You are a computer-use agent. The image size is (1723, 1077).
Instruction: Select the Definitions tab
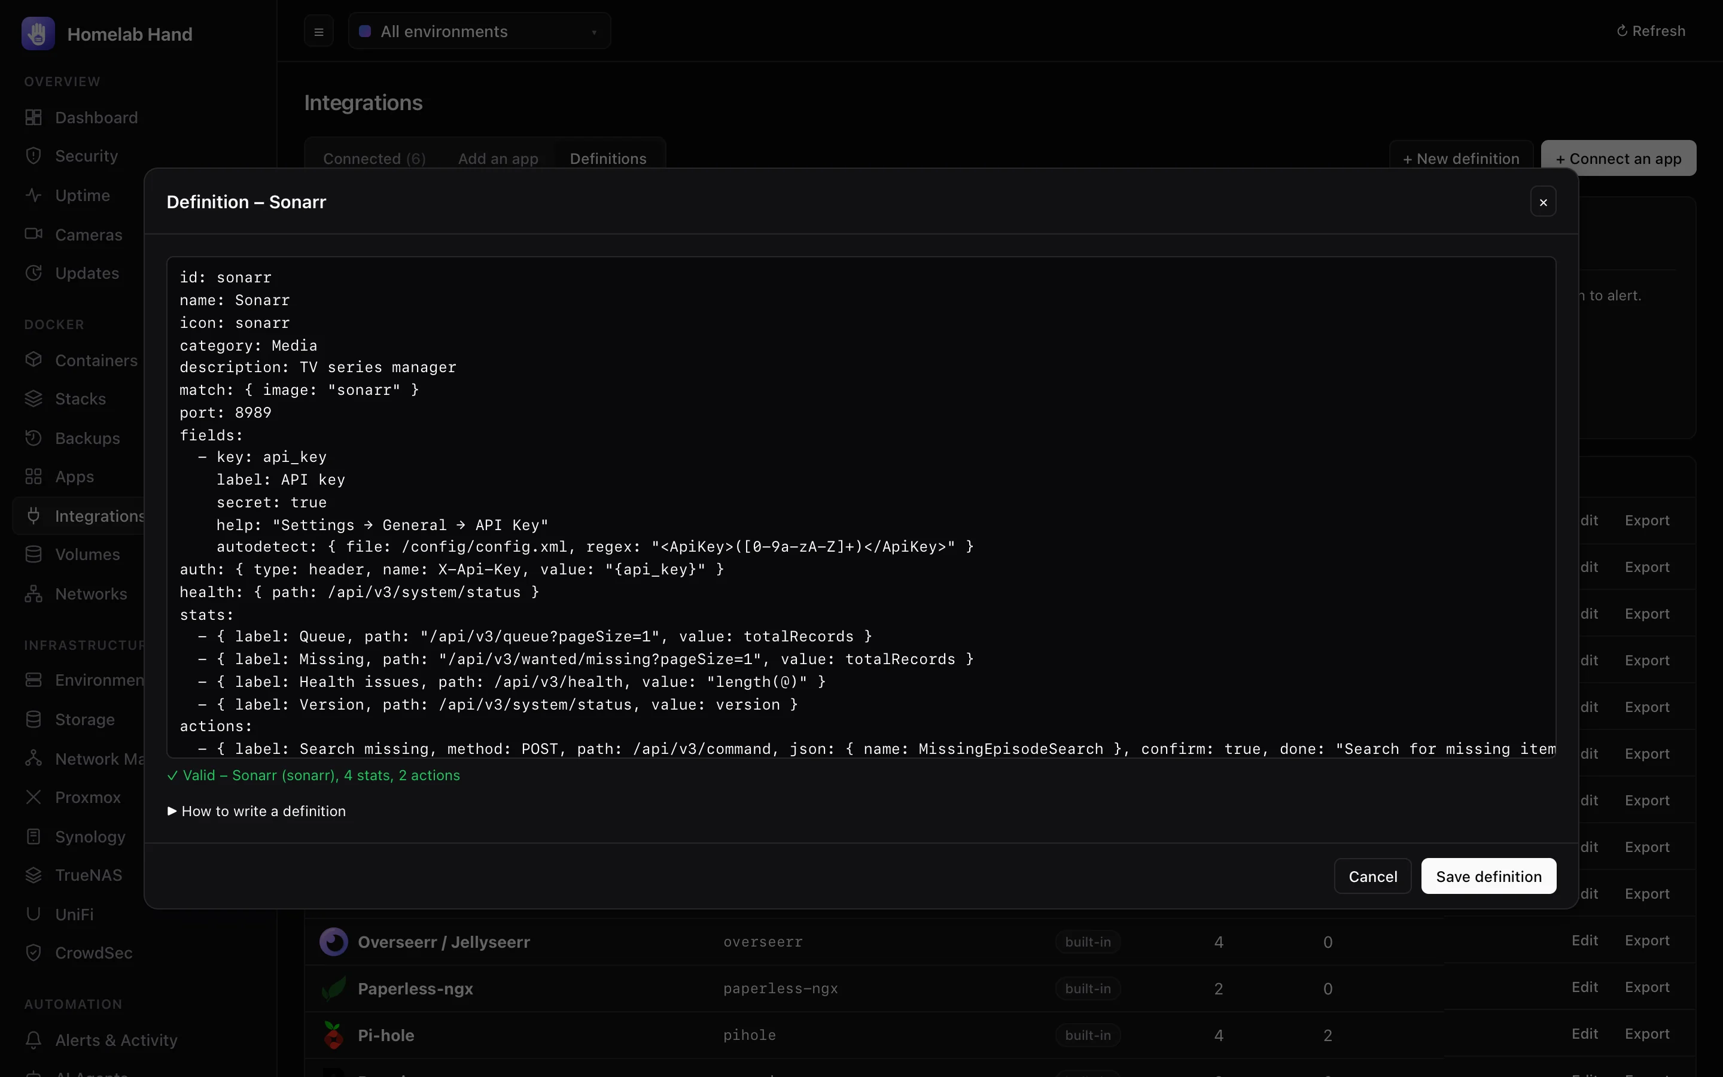[x=608, y=158]
